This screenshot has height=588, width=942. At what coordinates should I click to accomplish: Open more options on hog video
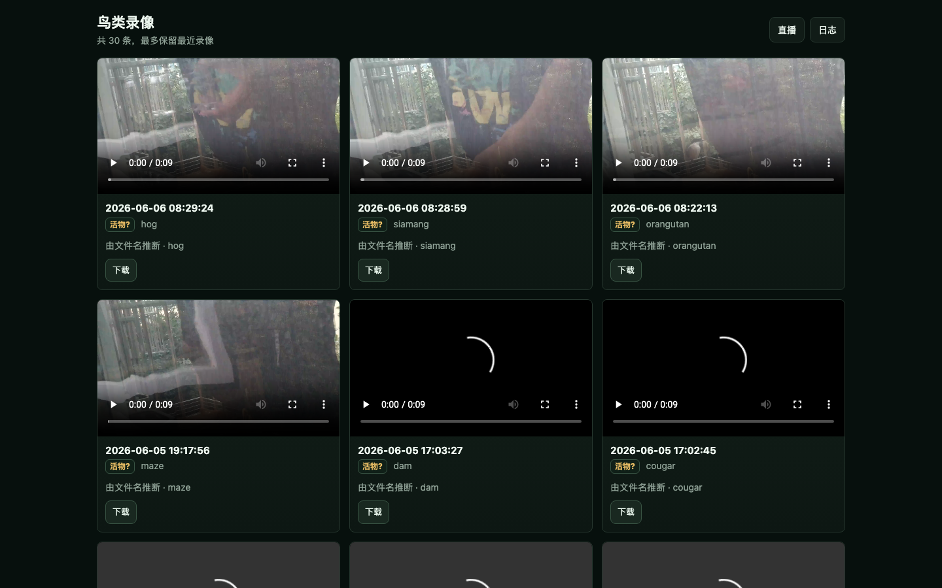324,163
